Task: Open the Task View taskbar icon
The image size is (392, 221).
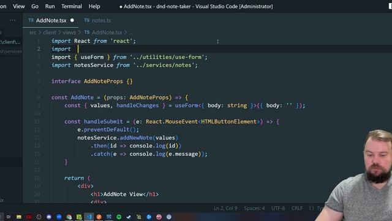Action: pos(9,217)
